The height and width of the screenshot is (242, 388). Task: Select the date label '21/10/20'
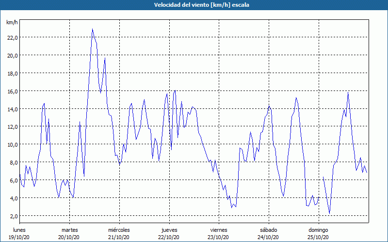[118, 237]
